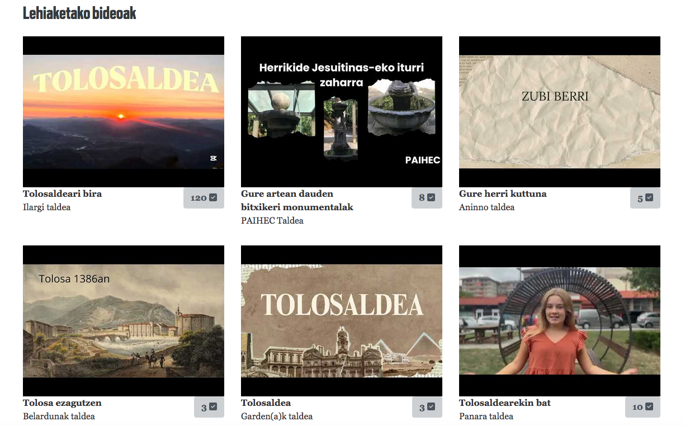Select the Garden(a)k taldea team name

[x=277, y=416]
